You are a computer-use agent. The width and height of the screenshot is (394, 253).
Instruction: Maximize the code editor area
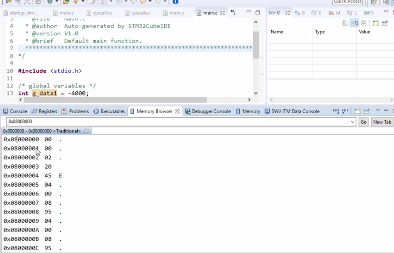pyautogui.click(x=257, y=12)
